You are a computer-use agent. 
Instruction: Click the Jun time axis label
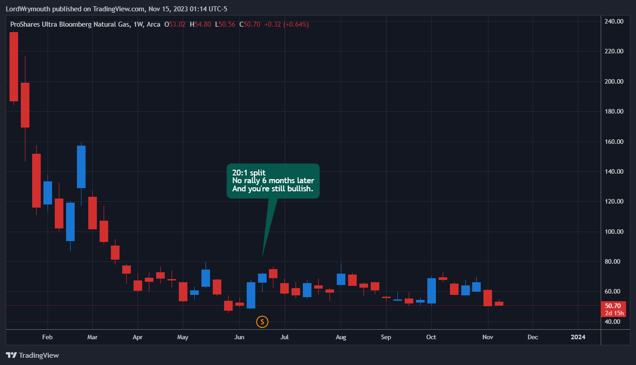pos(239,337)
